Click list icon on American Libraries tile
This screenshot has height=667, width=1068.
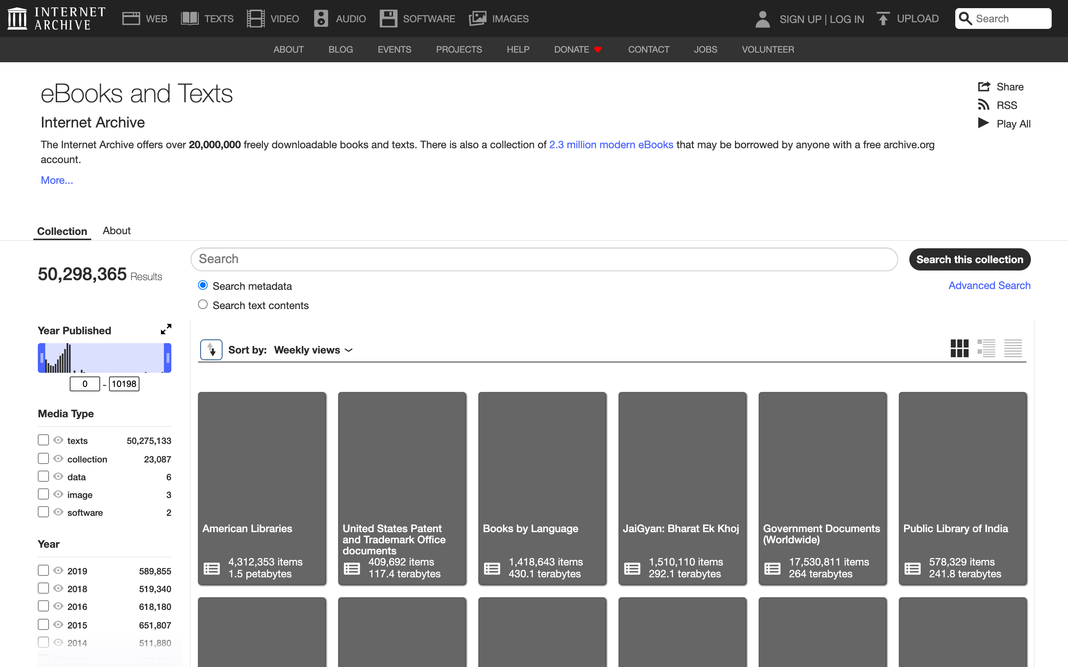click(212, 568)
